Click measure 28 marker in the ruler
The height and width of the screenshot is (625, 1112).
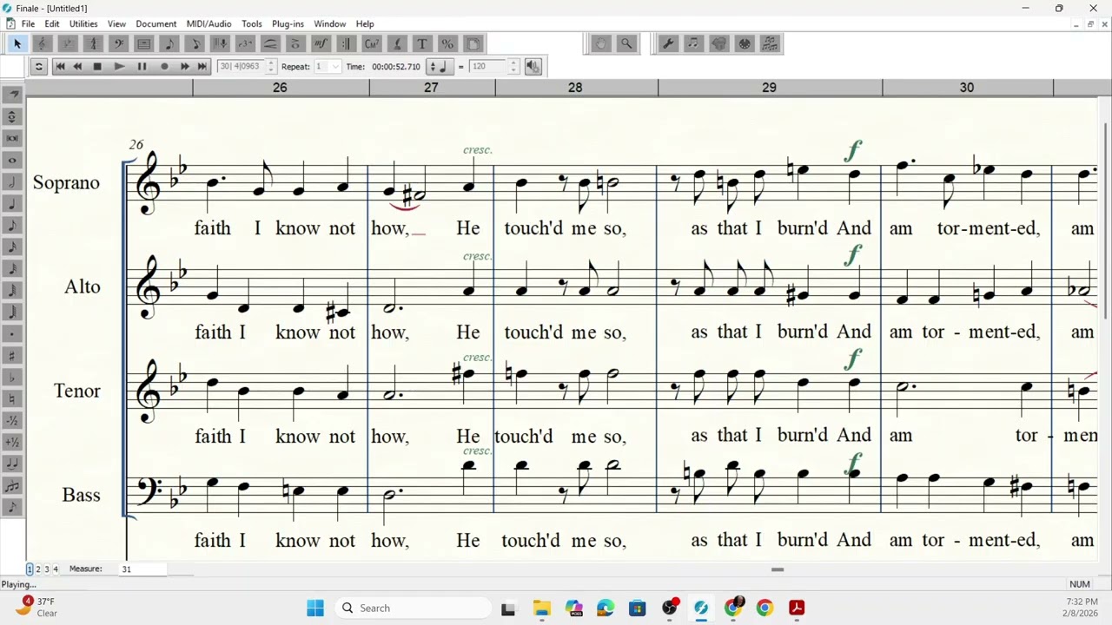[575, 88]
